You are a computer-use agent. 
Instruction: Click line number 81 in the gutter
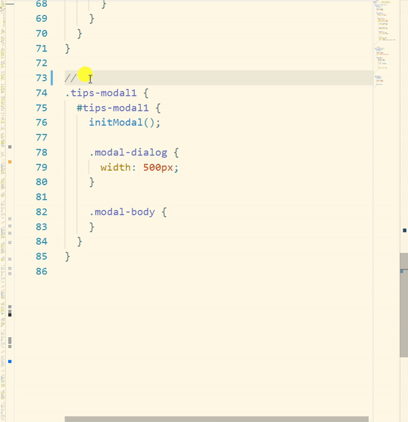[41, 197]
